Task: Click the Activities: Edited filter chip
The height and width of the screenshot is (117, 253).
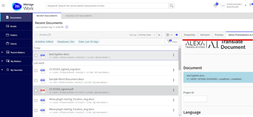Action: click(44, 42)
